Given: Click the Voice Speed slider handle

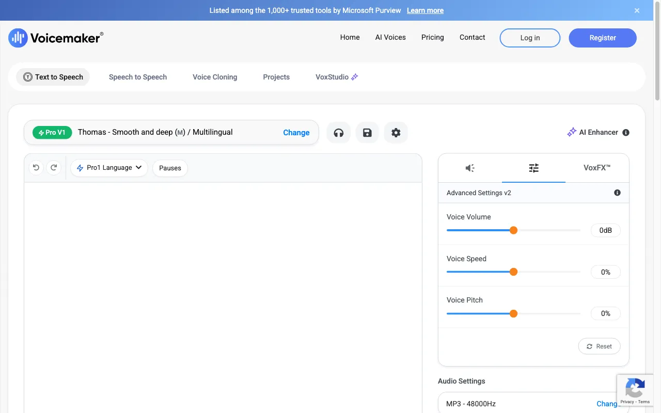Looking at the screenshot, I should (x=513, y=272).
